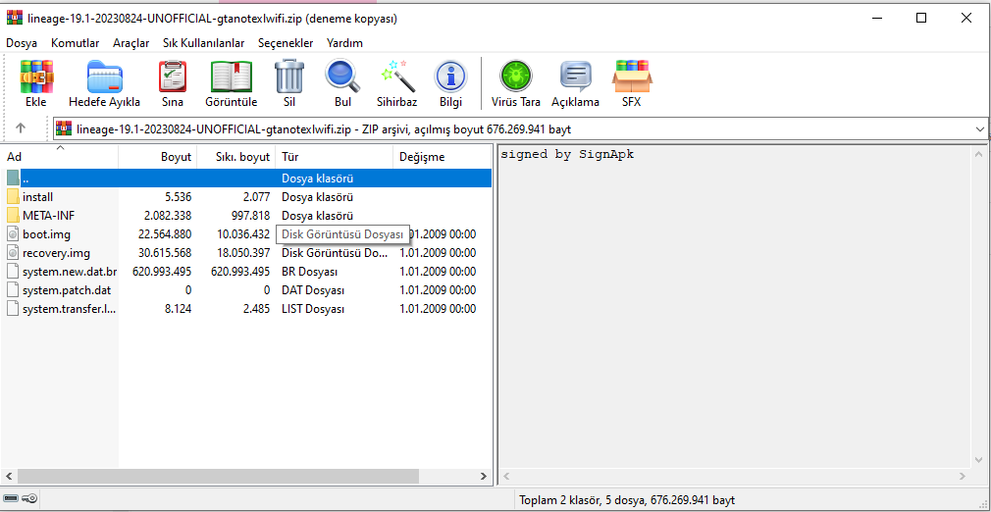Click the system.new.dat.br file icon

click(x=14, y=272)
